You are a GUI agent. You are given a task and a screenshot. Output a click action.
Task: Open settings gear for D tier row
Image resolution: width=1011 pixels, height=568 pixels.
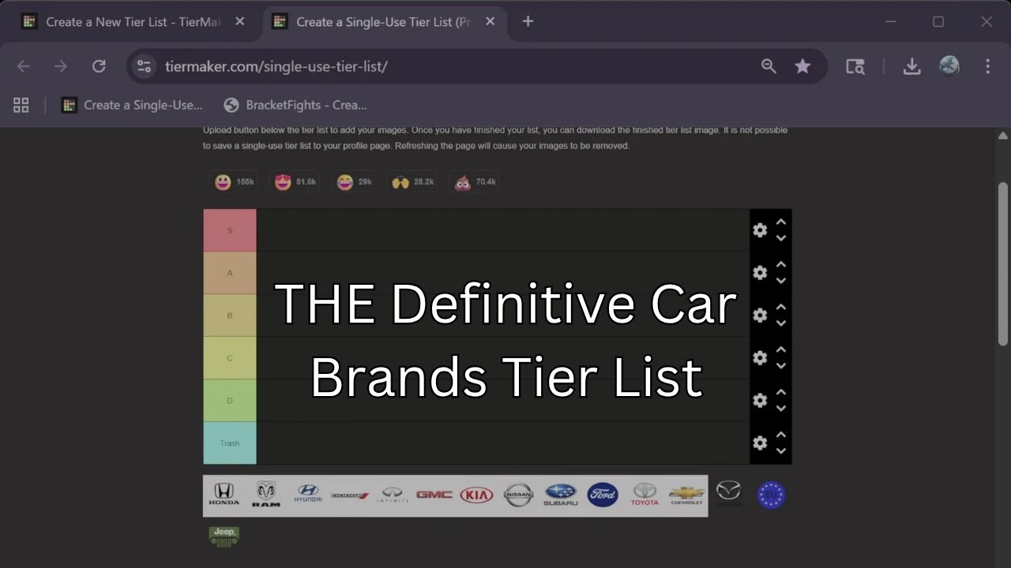pos(760,400)
